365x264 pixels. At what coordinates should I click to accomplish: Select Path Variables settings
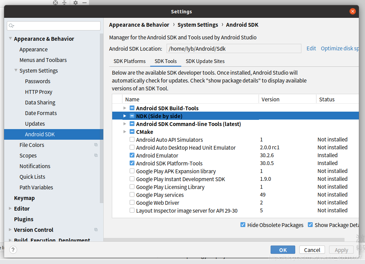point(36,187)
